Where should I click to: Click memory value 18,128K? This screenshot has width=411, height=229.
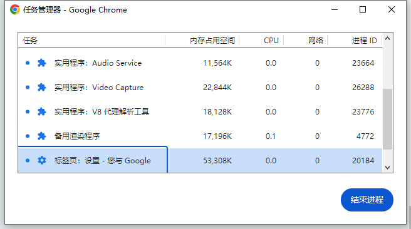point(217,112)
